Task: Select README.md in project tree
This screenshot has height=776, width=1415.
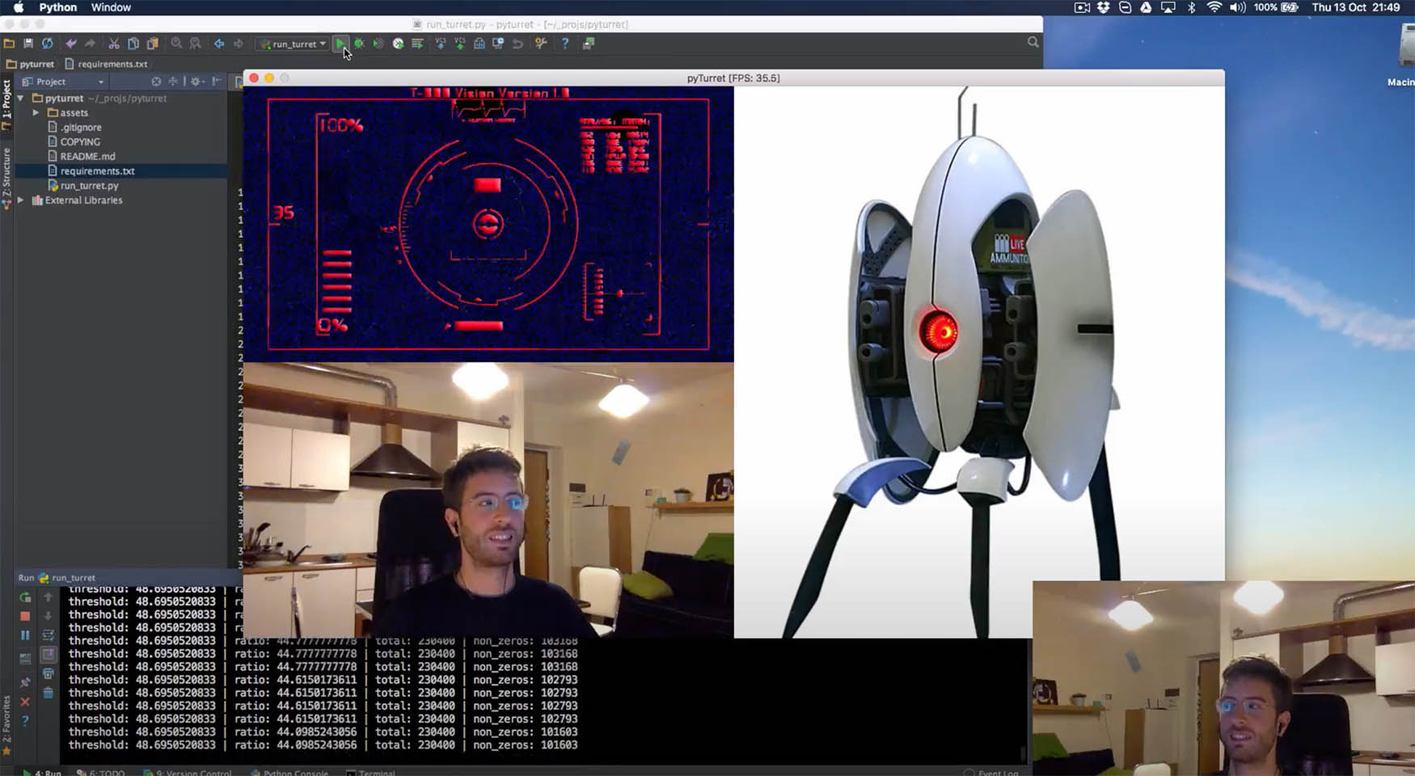Action: pyautogui.click(x=81, y=156)
